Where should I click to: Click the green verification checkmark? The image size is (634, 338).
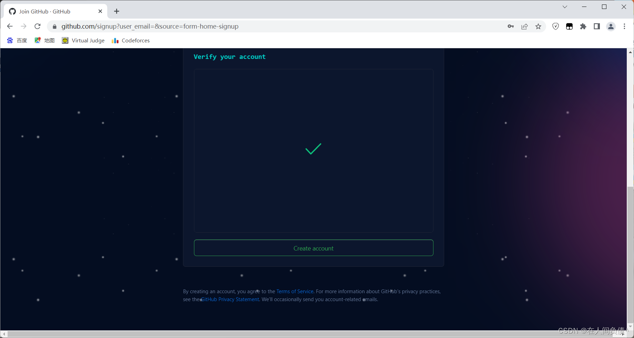[313, 149]
